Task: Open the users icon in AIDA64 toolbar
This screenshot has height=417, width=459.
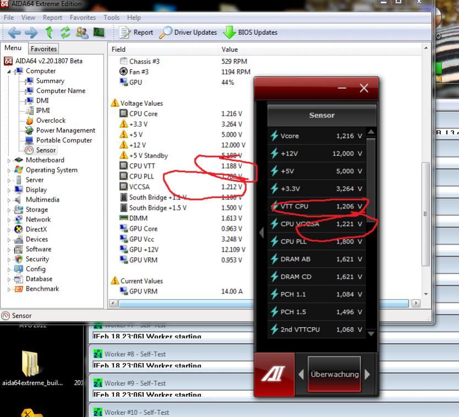Action: click(82, 33)
